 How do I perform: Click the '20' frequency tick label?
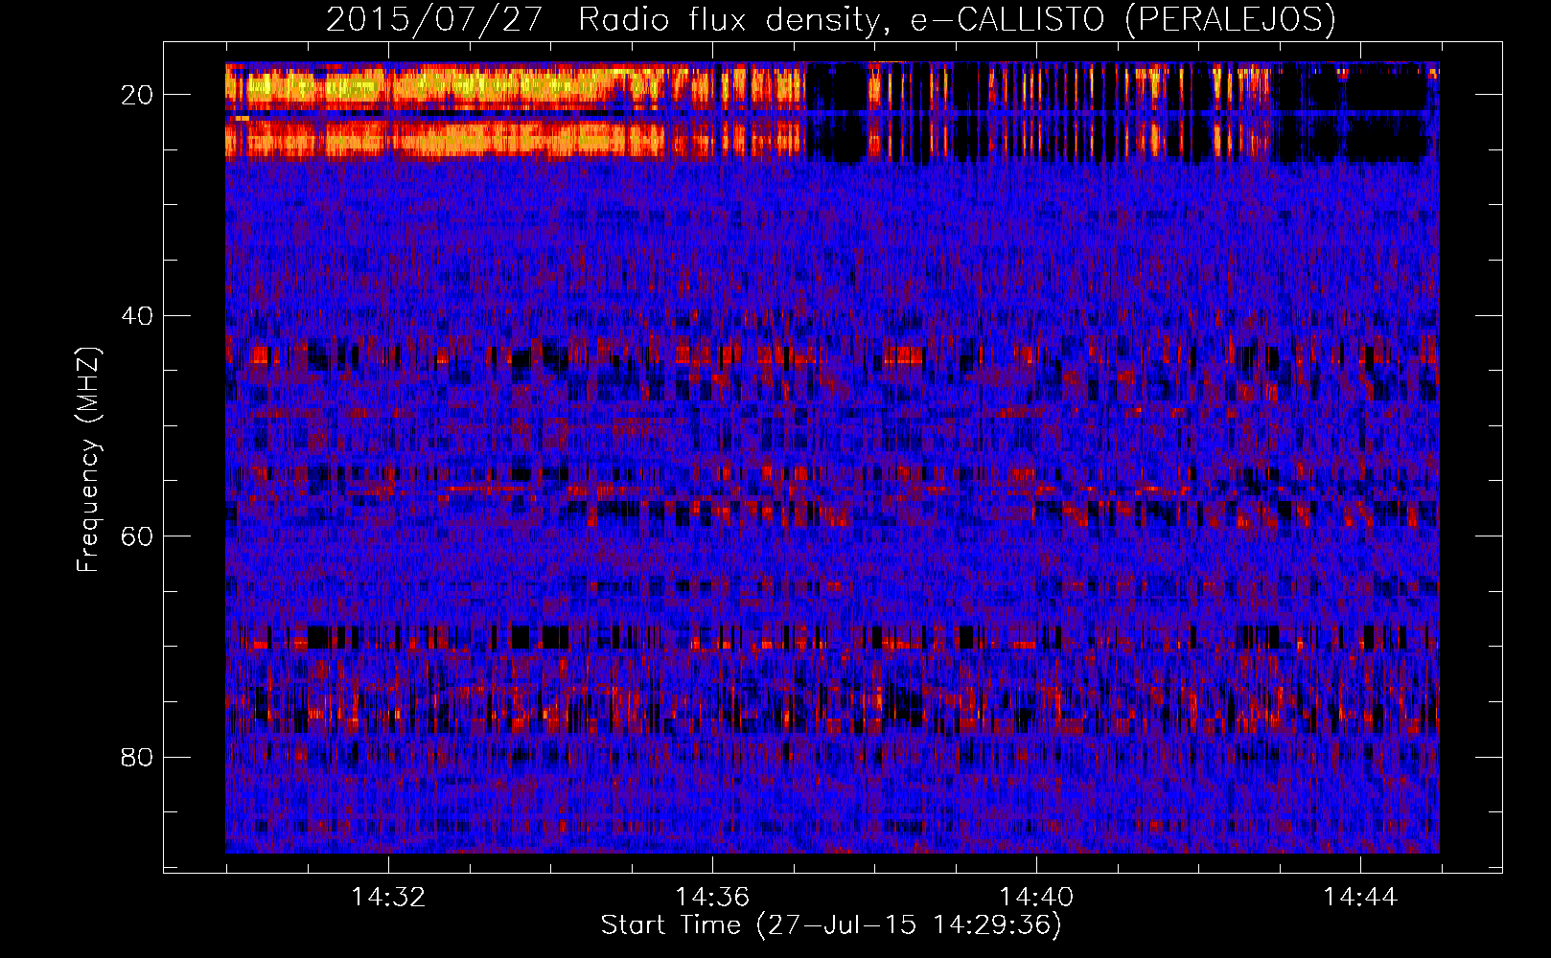137,95
